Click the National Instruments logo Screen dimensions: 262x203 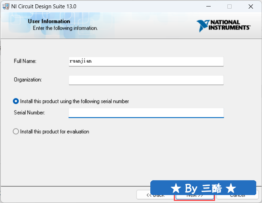pyautogui.click(x=223, y=26)
